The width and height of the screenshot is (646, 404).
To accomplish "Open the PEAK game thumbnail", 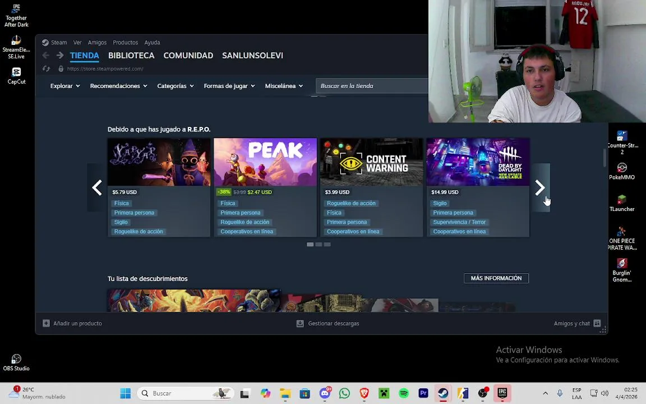I will point(265,162).
